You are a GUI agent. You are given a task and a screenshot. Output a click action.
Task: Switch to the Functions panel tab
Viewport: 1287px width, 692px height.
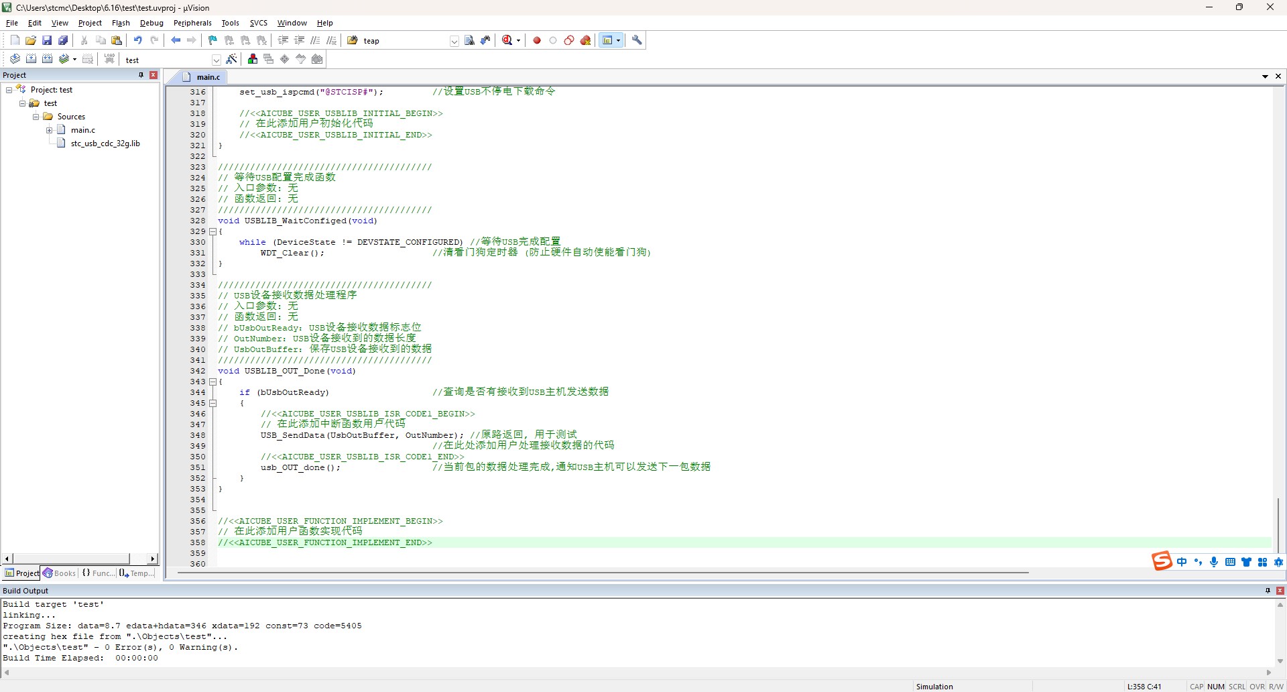coord(99,573)
